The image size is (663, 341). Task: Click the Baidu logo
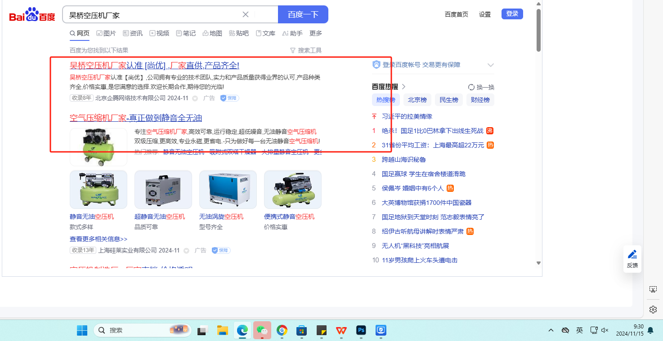point(32,15)
